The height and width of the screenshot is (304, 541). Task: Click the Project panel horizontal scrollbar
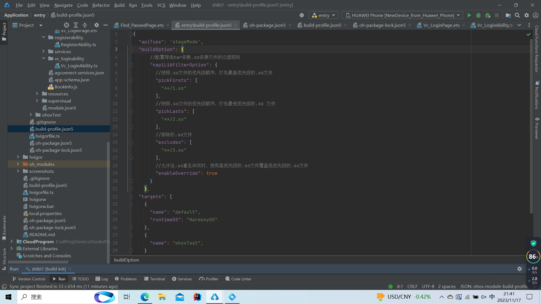tap(38, 262)
